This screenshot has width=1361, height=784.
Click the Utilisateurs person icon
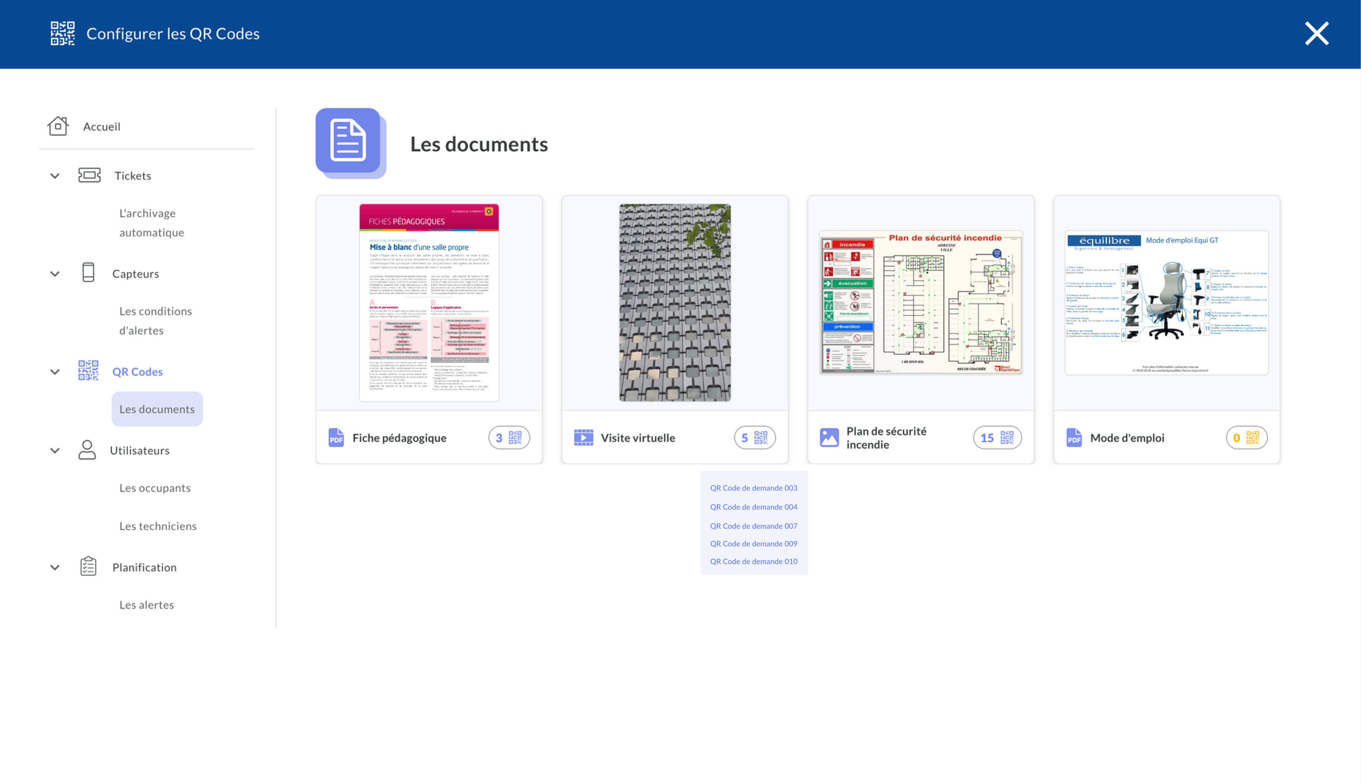click(87, 450)
